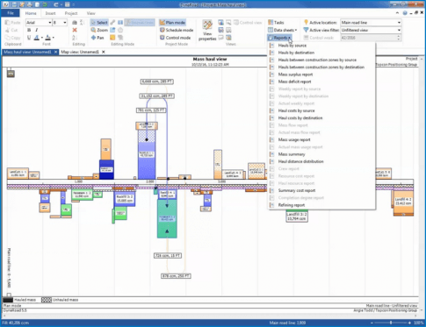Click the Bold formatting icon
This screenshot has height=327, width=426.
[x=29, y=30]
